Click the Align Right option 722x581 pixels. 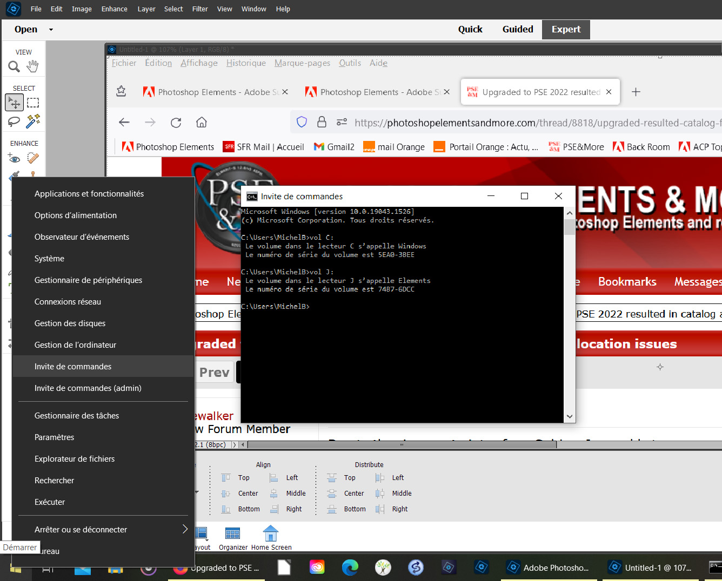click(286, 509)
